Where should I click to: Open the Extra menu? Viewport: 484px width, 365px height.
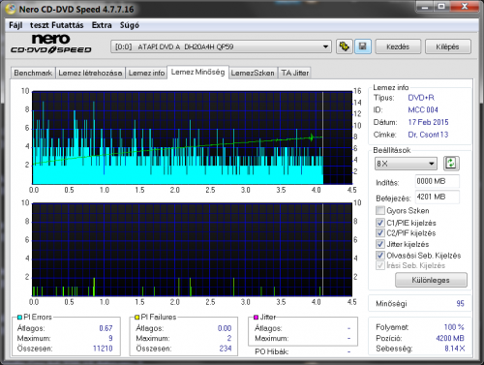pyautogui.click(x=102, y=25)
